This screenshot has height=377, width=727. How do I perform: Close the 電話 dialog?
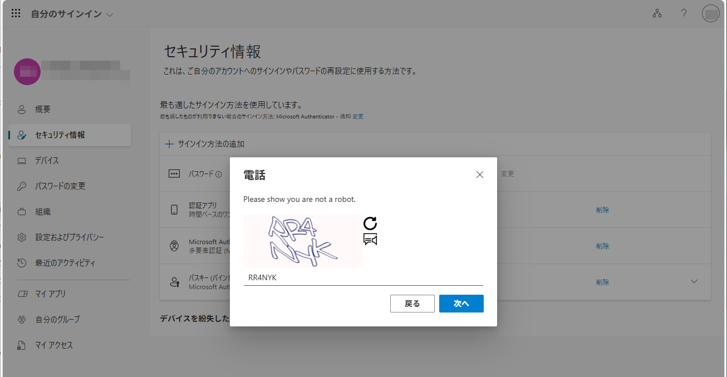(480, 175)
